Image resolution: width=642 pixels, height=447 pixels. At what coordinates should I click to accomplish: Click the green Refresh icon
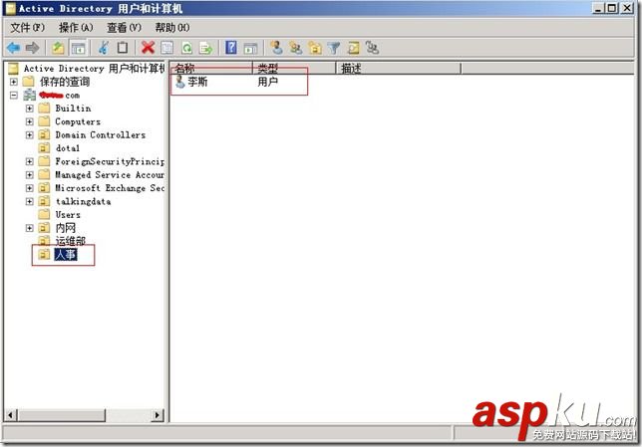click(x=186, y=48)
